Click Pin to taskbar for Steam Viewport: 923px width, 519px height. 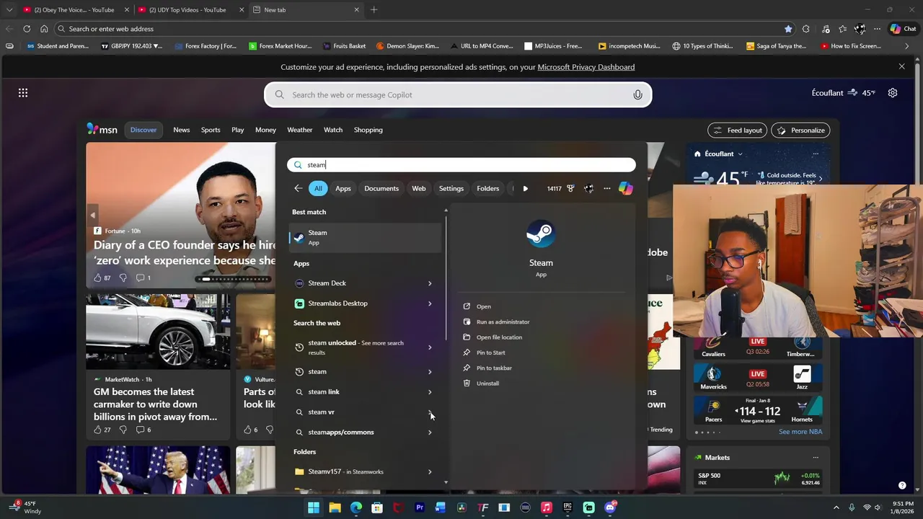494,368
